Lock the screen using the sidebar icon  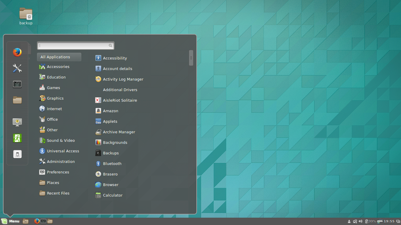17,122
